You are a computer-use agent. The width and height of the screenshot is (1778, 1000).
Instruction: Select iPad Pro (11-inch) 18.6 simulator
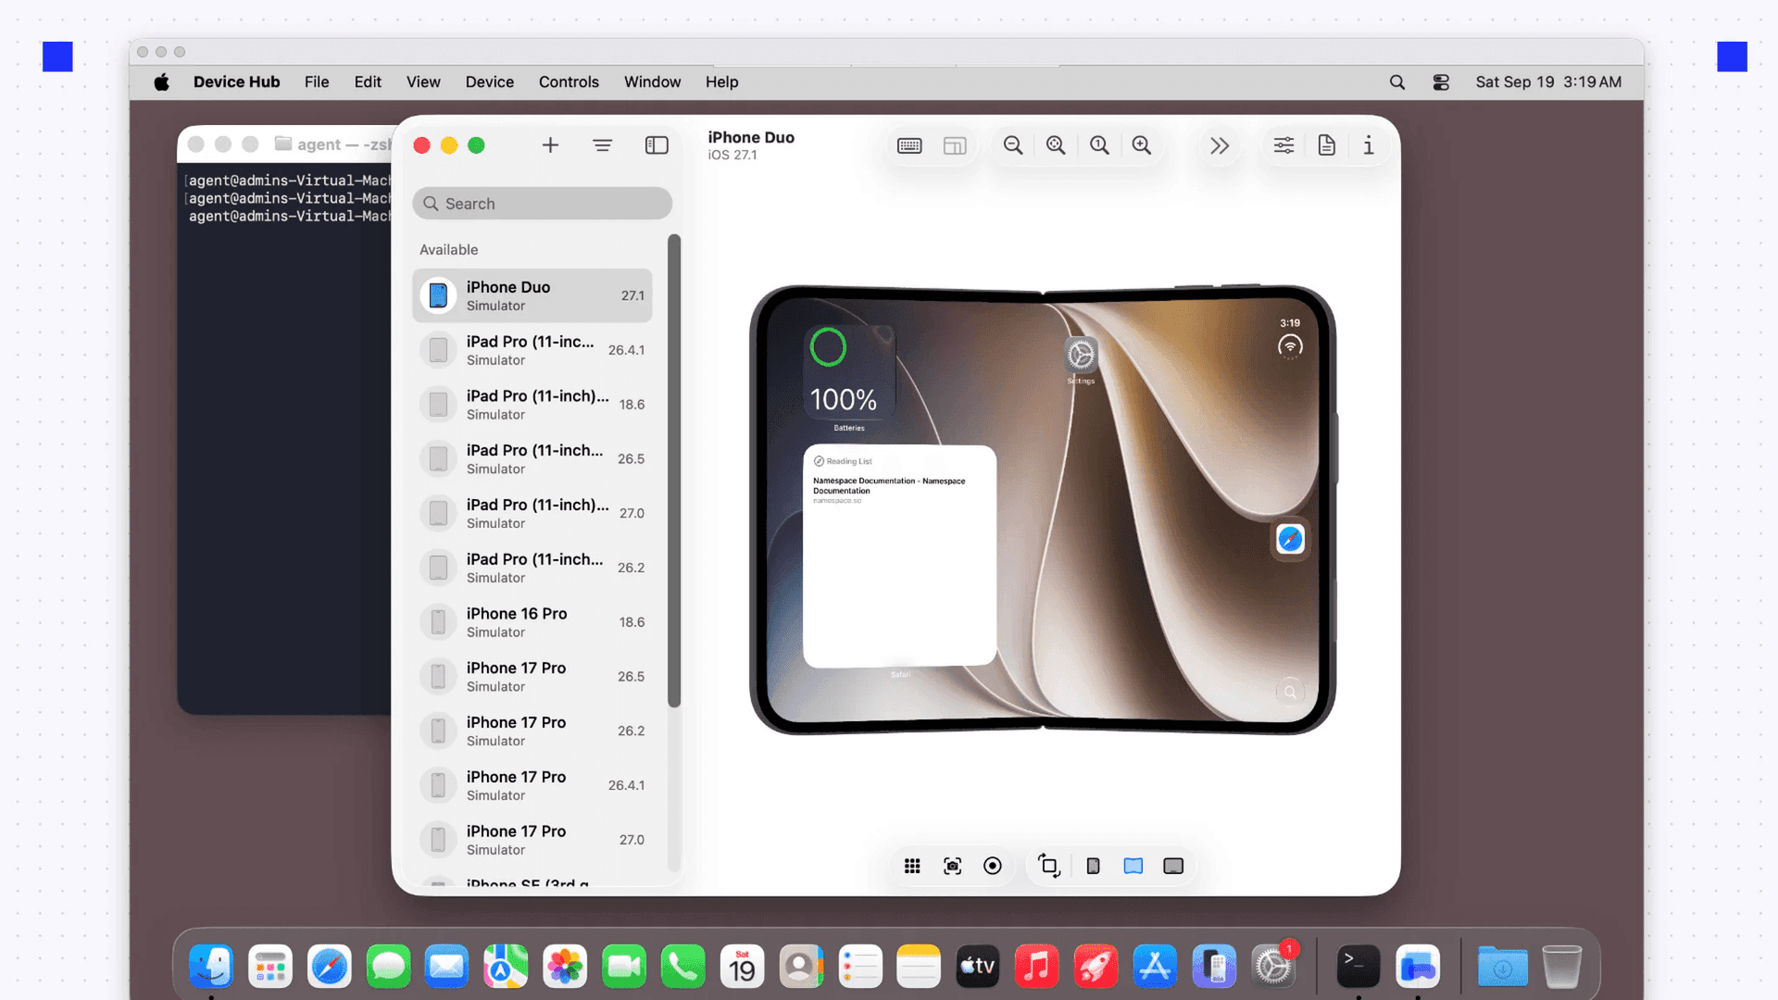(532, 405)
